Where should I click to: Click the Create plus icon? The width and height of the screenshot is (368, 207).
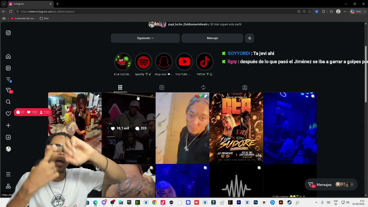coord(8,125)
